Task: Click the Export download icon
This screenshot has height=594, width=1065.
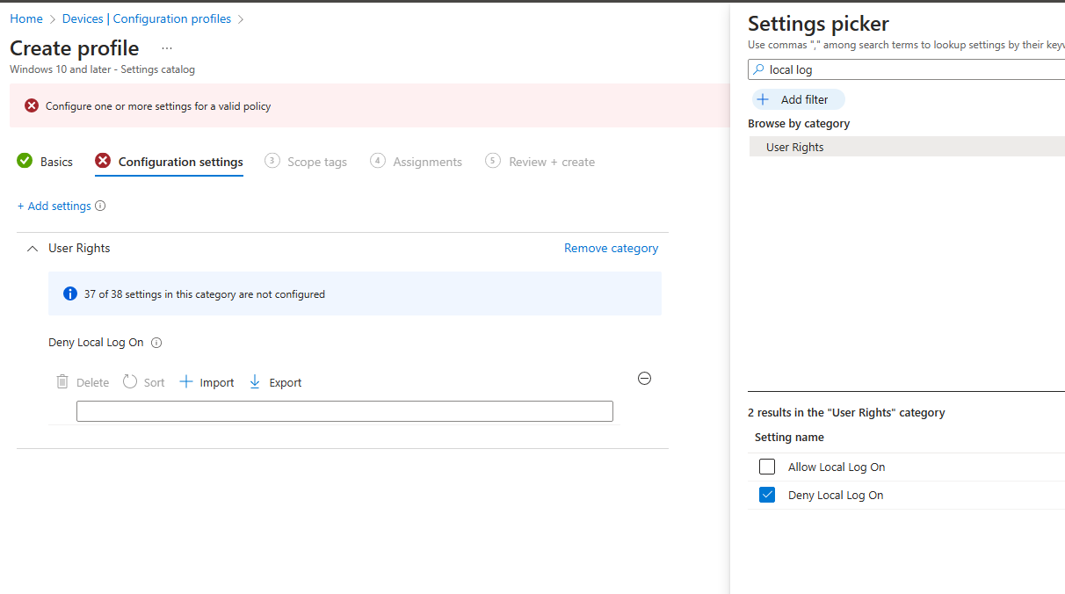Action: [255, 382]
